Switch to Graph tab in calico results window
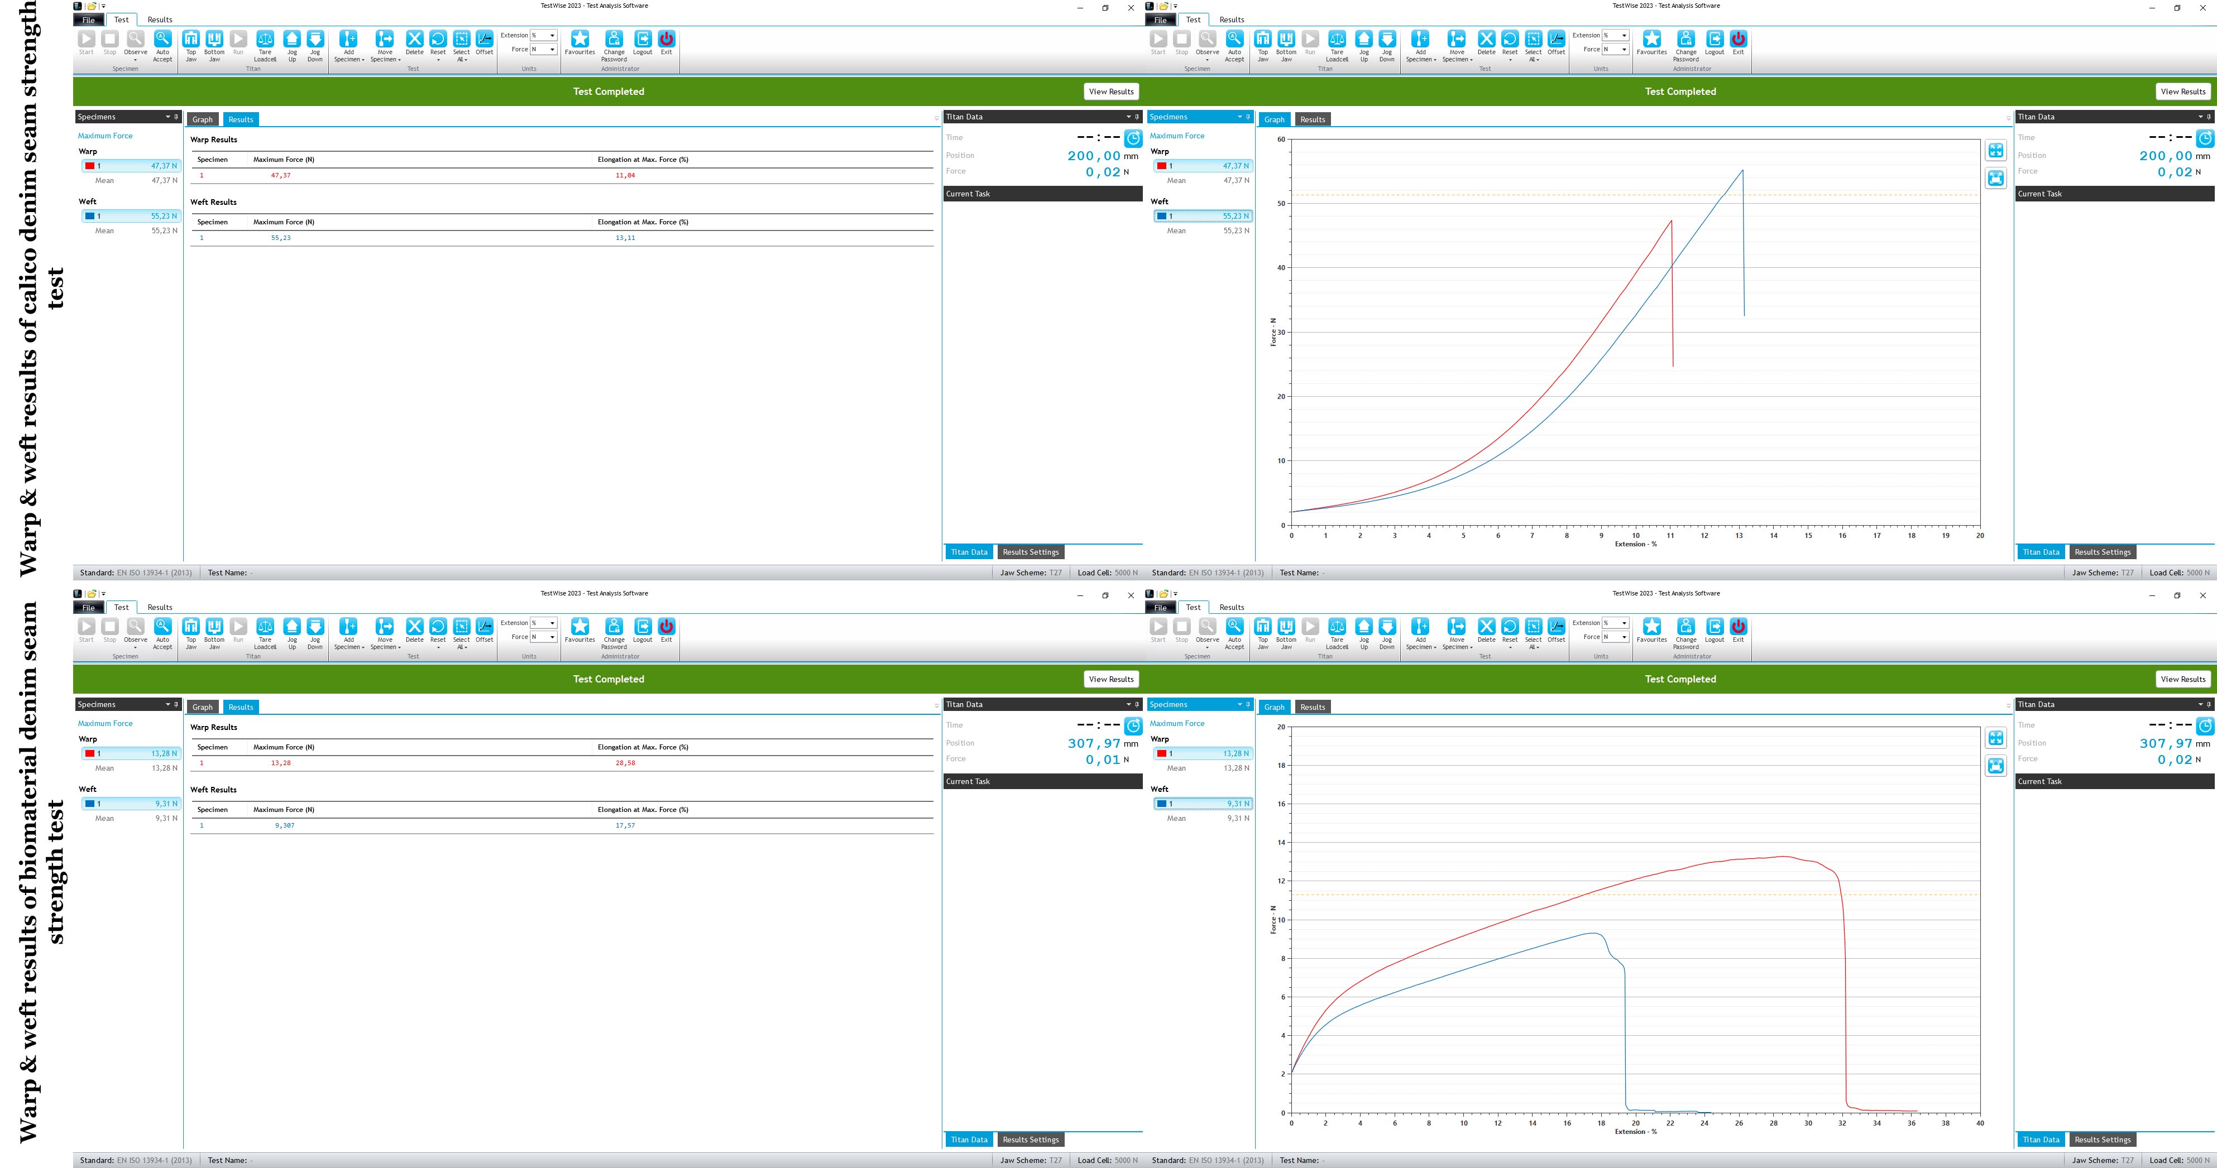Screen dimensions: 2217x1168 (x=202, y=119)
